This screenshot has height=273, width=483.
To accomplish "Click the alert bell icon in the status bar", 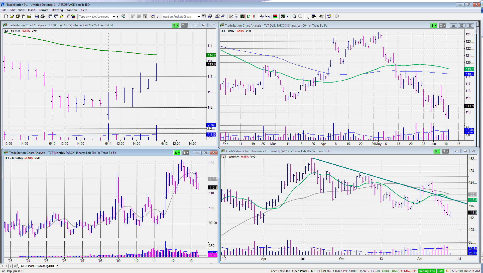I will 447,271.
